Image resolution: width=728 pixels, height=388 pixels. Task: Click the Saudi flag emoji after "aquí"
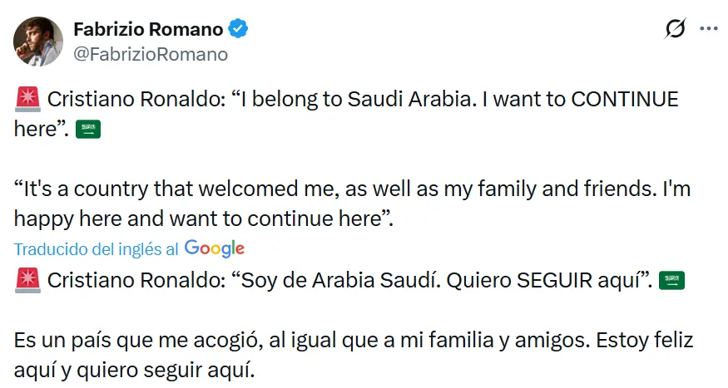pos(671,282)
